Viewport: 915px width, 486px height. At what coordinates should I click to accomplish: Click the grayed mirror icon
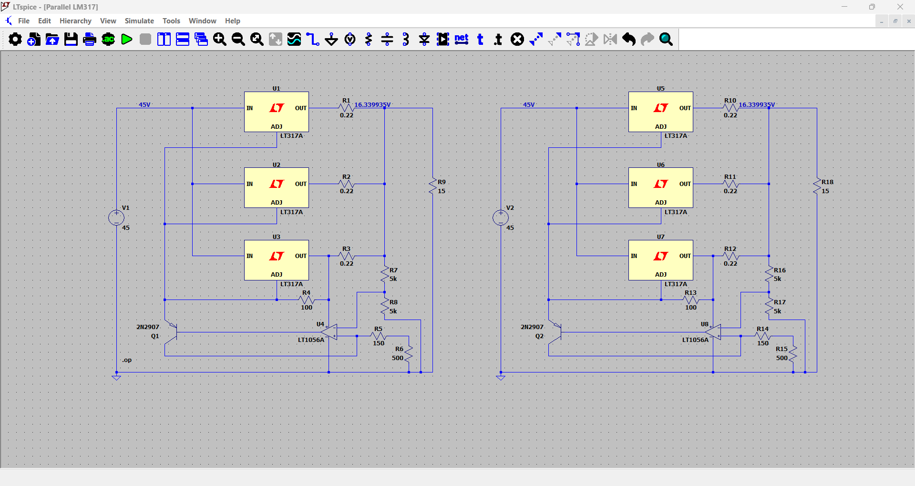click(x=610, y=39)
